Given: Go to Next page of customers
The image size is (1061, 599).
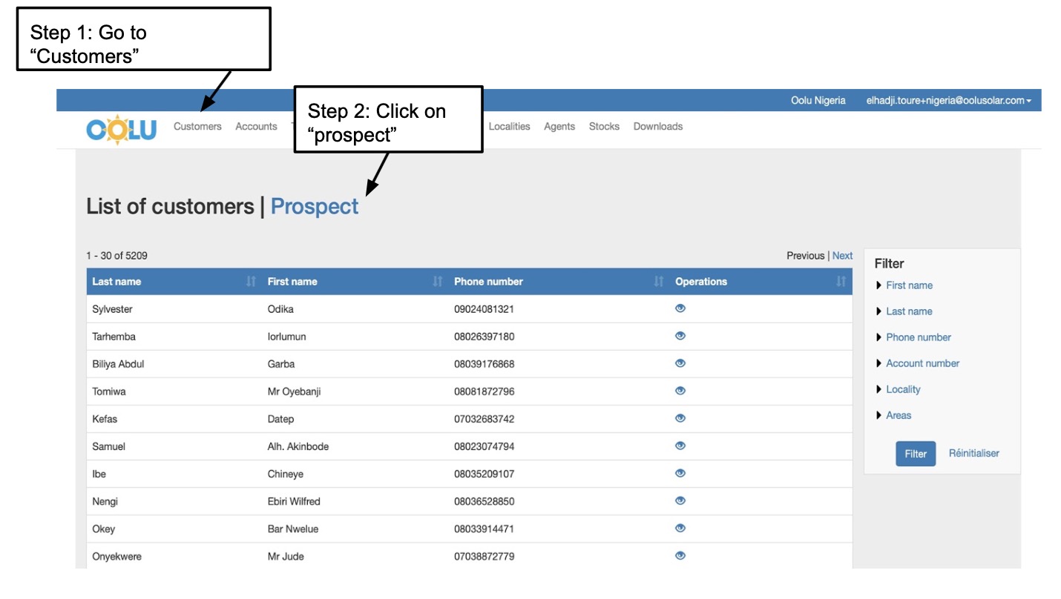Looking at the screenshot, I should coord(842,256).
